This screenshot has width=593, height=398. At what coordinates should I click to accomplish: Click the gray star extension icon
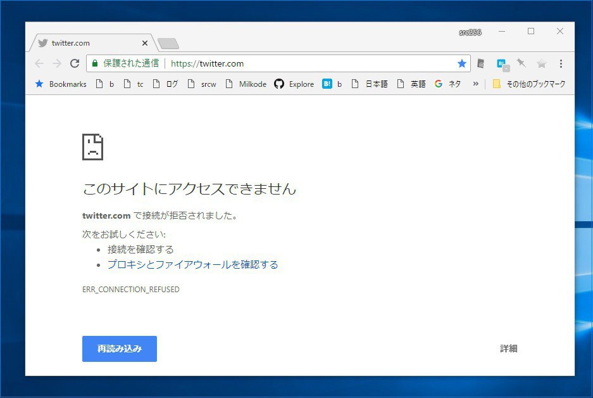542,63
